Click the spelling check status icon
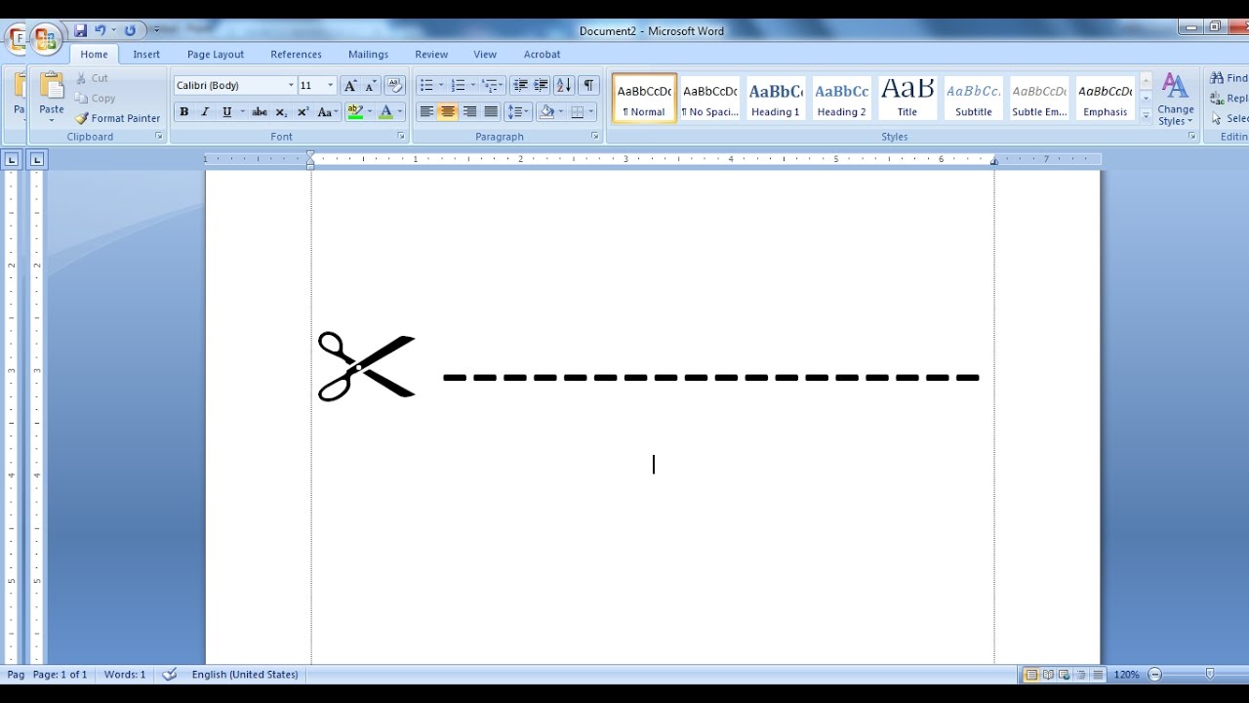Image resolution: width=1249 pixels, height=703 pixels. coord(170,675)
